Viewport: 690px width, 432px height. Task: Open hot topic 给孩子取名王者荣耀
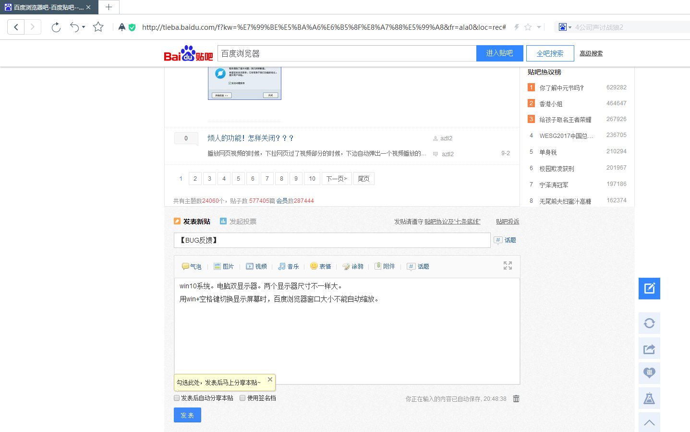point(565,120)
